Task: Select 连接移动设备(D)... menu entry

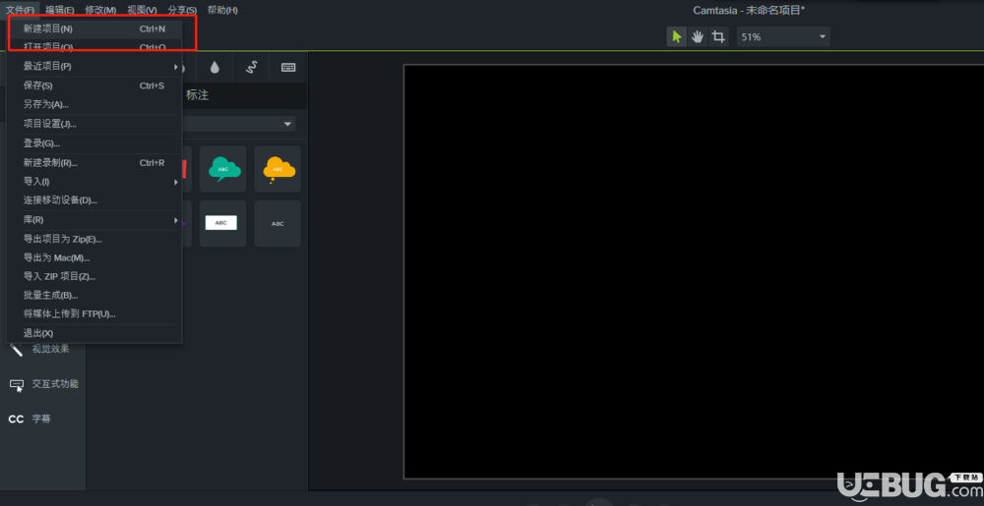Action: (94, 200)
